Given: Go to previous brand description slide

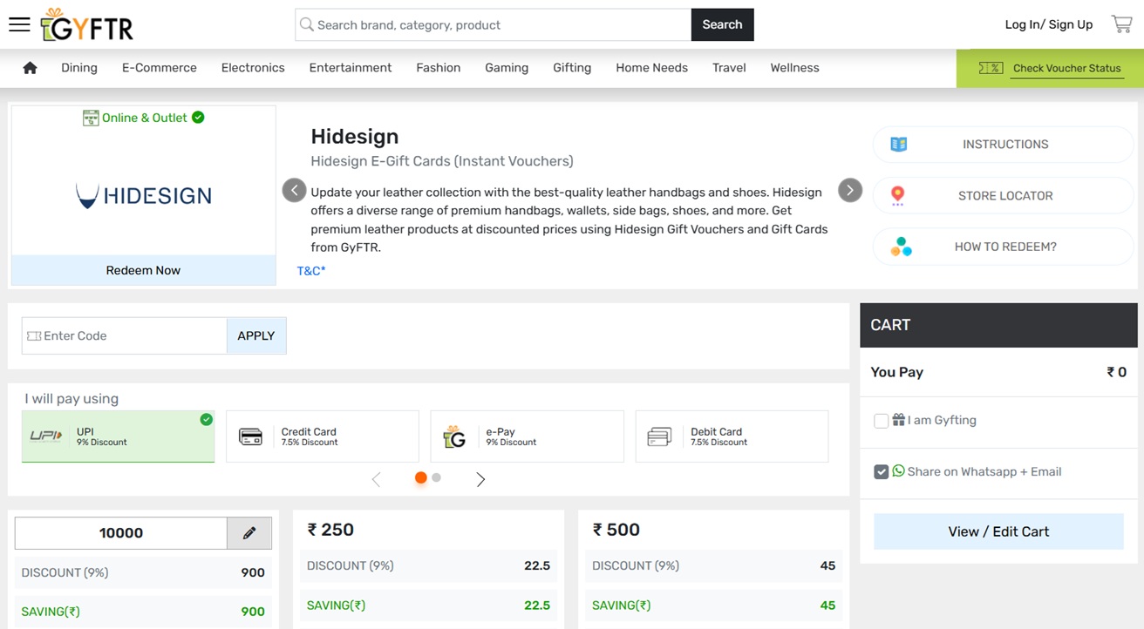Looking at the screenshot, I should pyautogui.click(x=295, y=190).
